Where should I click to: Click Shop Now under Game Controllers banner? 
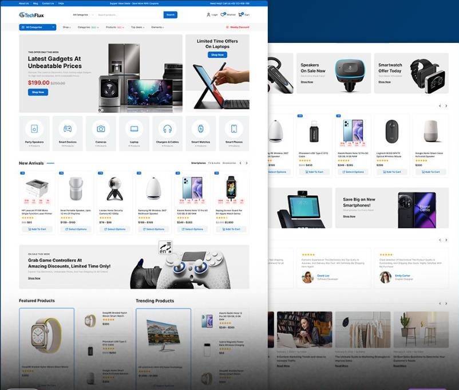(x=34, y=278)
